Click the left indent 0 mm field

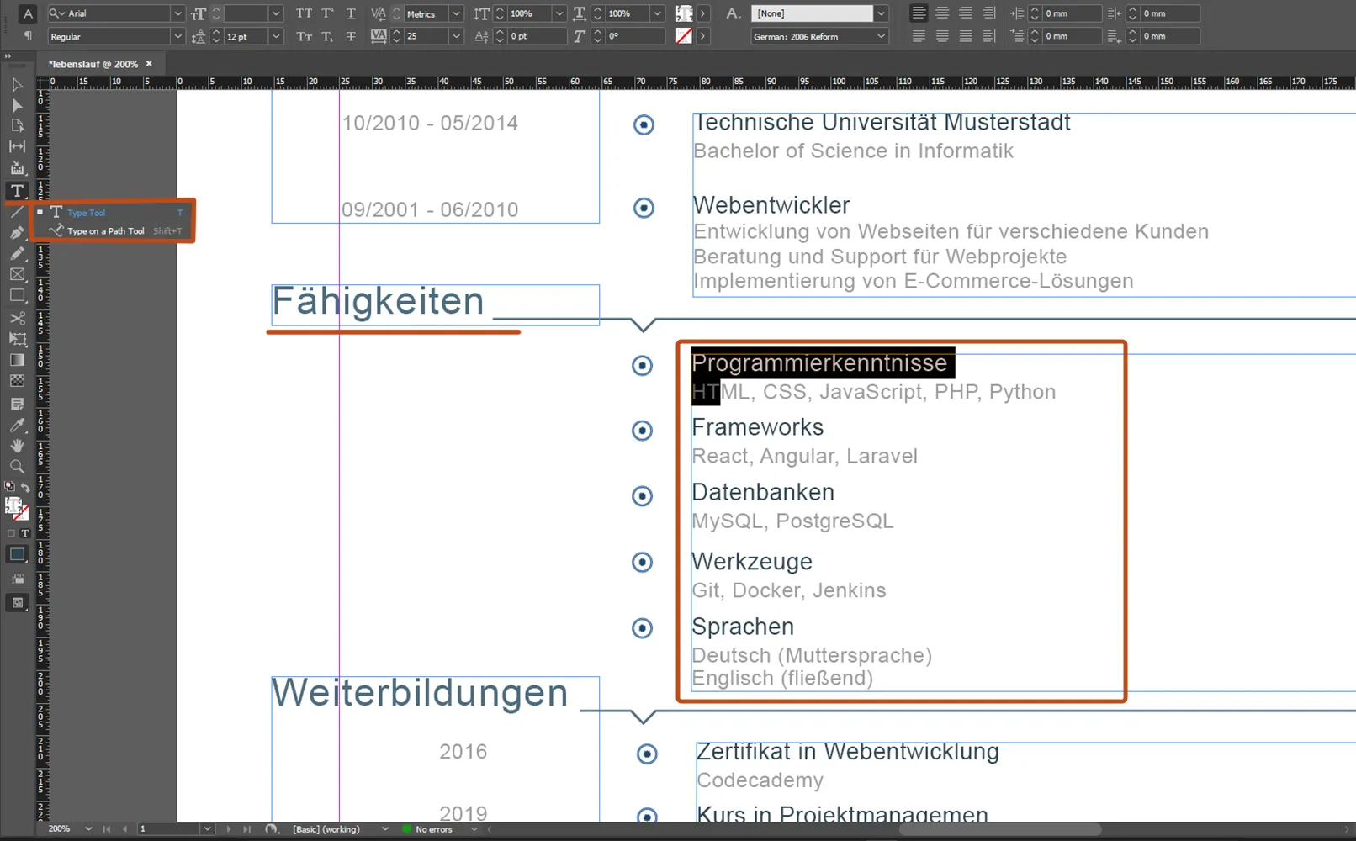pos(1073,13)
